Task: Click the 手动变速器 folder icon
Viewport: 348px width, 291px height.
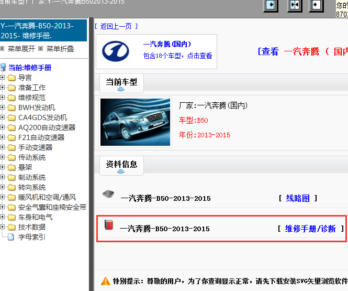Action: point(12,147)
